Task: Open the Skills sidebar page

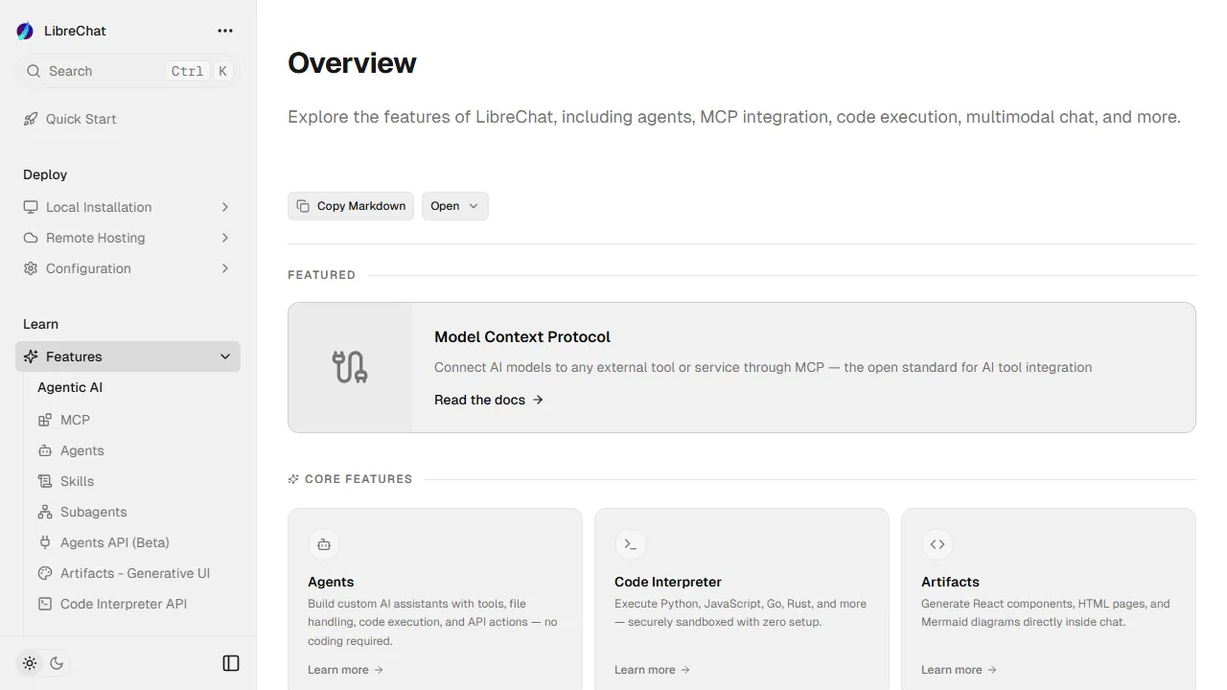Action: [x=135, y=481]
